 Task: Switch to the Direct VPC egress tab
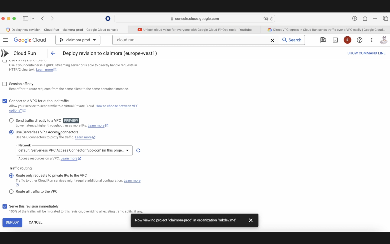[x=326, y=30]
